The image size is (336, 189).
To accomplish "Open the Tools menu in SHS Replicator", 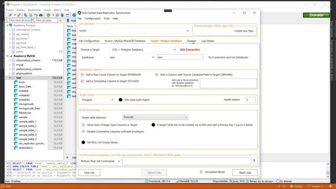I will tap(107, 19).
